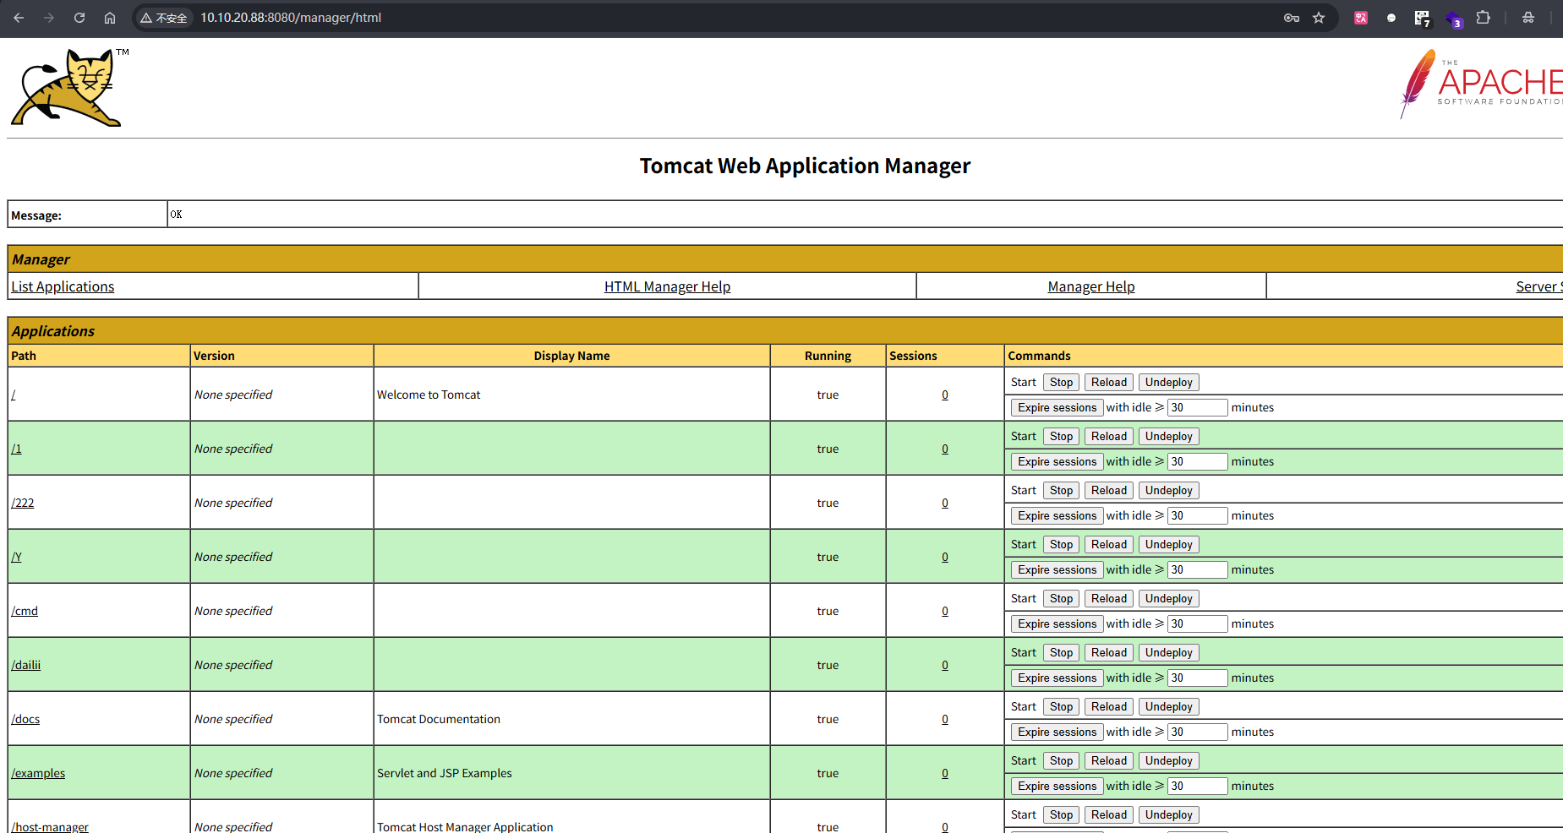Screen dimensions: 1563x833
Task: Open the saved password key icon
Action: click(1291, 18)
